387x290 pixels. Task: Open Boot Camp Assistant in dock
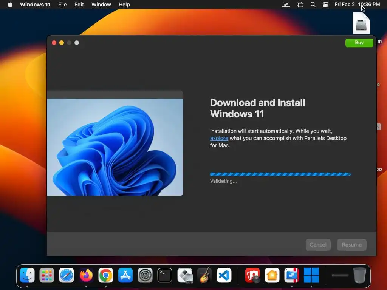pyautogui.click(x=185, y=275)
